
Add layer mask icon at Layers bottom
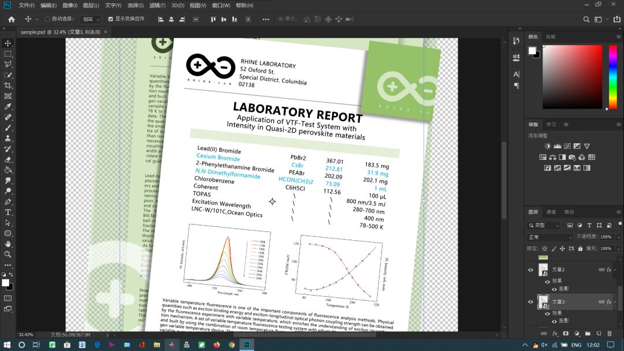tap(566, 334)
